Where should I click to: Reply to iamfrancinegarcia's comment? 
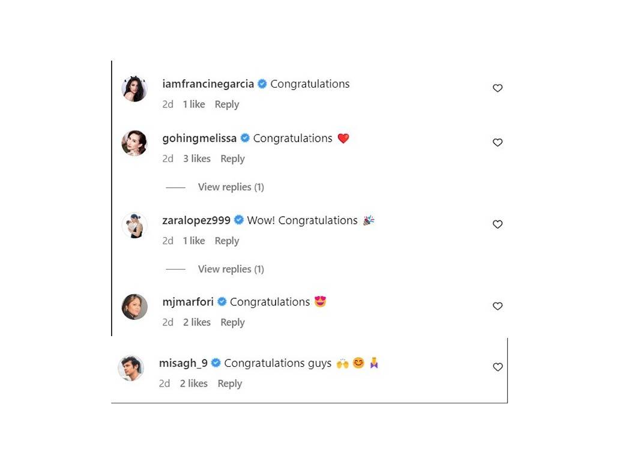point(227,104)
